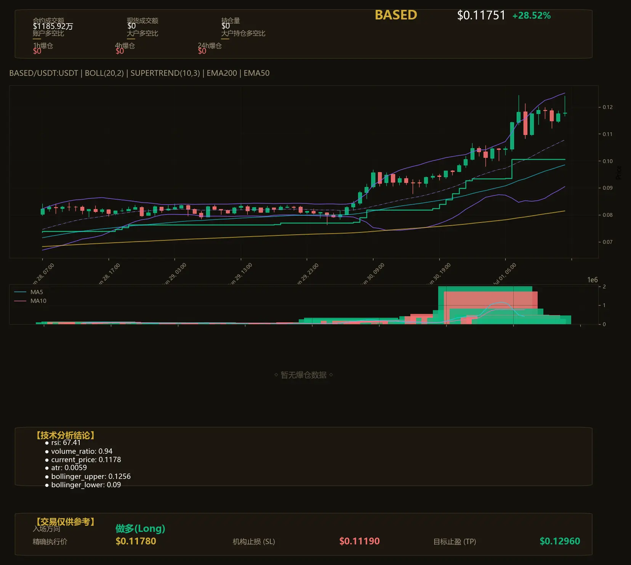631x565 pixels.
Task: Select the time label ending 29, 13:00
Action: coord(241,274)
